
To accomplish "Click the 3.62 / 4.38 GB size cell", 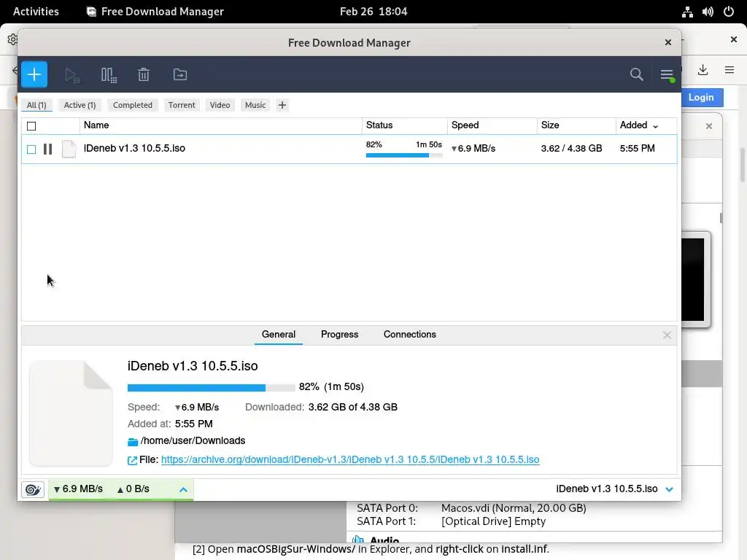I will tap(572, 149).
